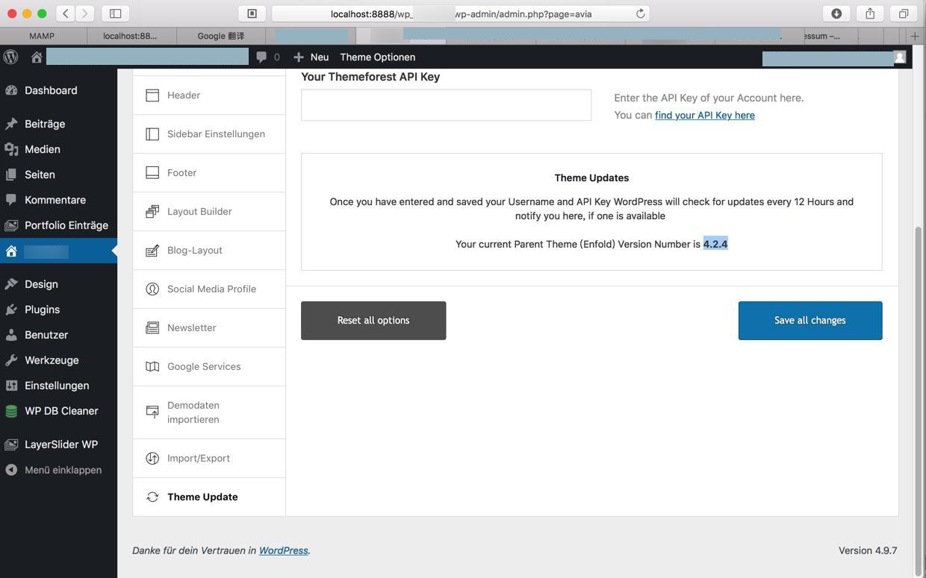Click the user avatar in admin bar
Image resolution: width=926 pixels, height=578 pixels.
tap(900, 57)
